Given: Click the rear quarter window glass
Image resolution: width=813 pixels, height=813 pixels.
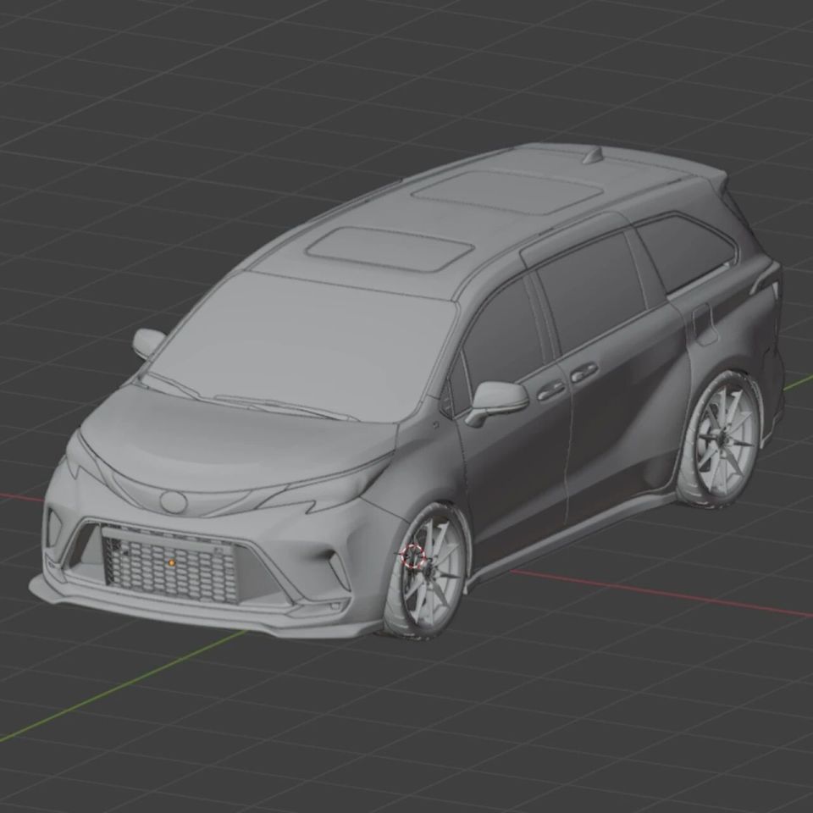Looking at the screenshot, I should click(x=685, y=252).
